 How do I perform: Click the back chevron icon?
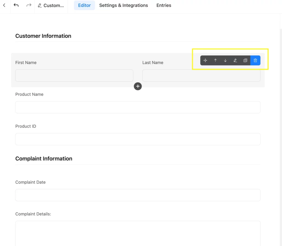click(4, 5)
